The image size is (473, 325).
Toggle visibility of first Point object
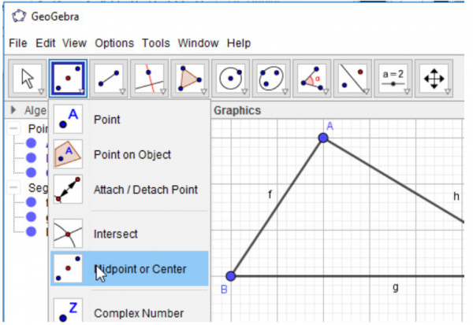[31, 143]
